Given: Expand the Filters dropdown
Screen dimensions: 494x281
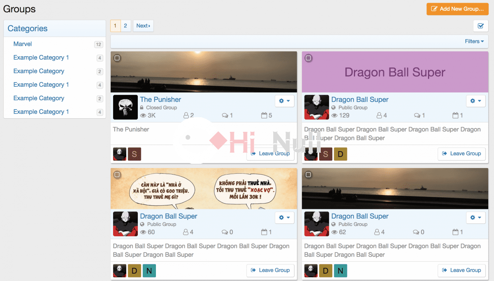Looking at the screenshot, I should [x=474, y=41].
